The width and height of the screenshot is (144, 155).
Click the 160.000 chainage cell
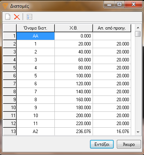(74, 100)
